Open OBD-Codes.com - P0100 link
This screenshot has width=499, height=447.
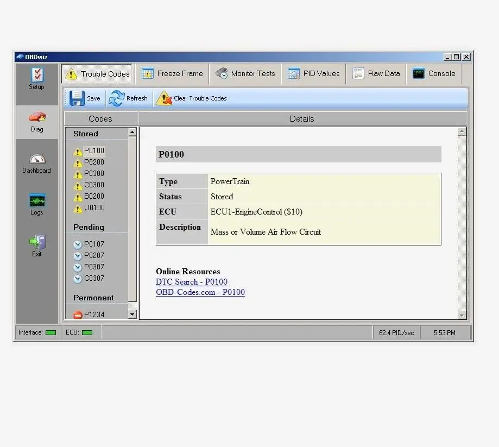(x=200, y=292)
